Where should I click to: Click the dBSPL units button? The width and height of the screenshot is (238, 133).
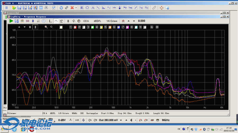click(x=97, y=21)
